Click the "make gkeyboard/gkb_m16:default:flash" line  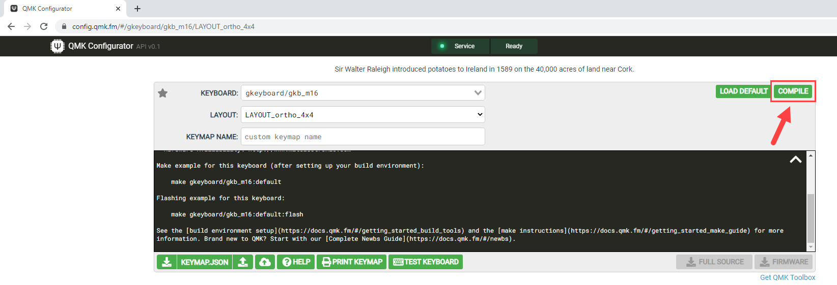coord(237,214)
